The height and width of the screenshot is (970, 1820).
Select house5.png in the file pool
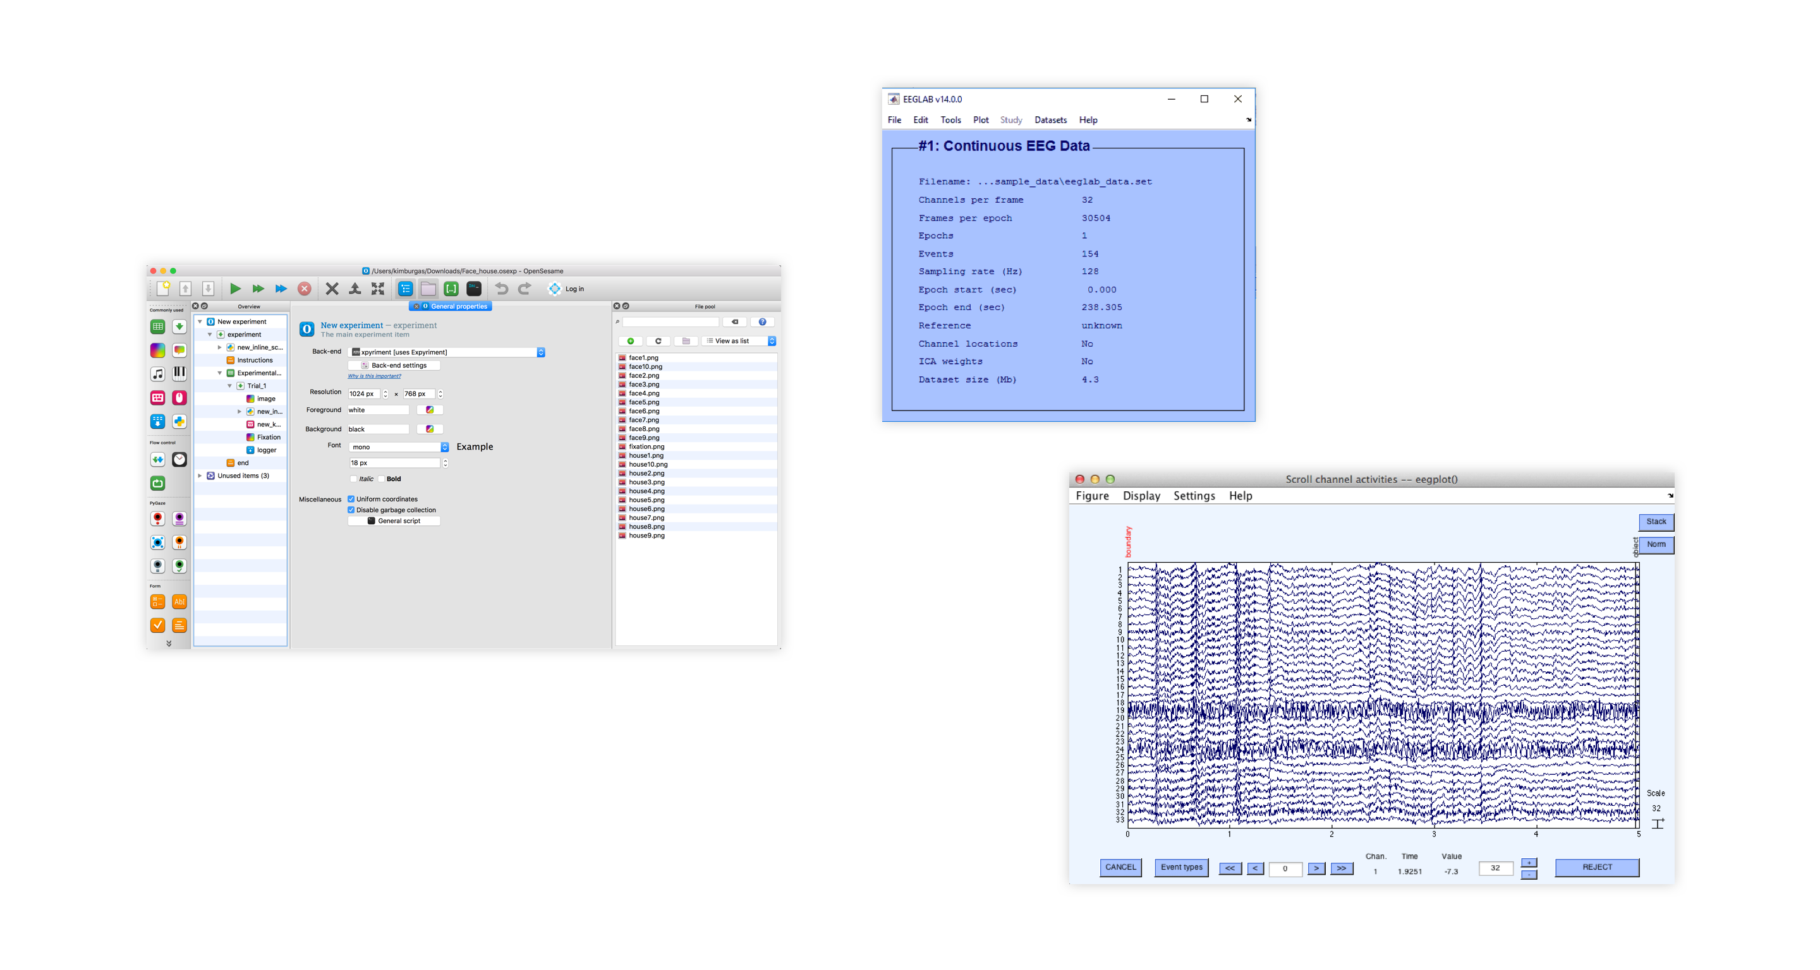646,500
